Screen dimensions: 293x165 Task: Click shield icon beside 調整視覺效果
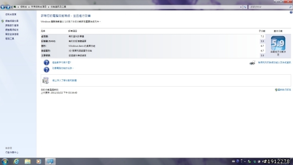3,21
